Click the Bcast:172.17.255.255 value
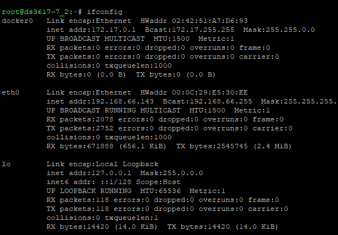This screenshot has height=235, width=338. [190, 30]
